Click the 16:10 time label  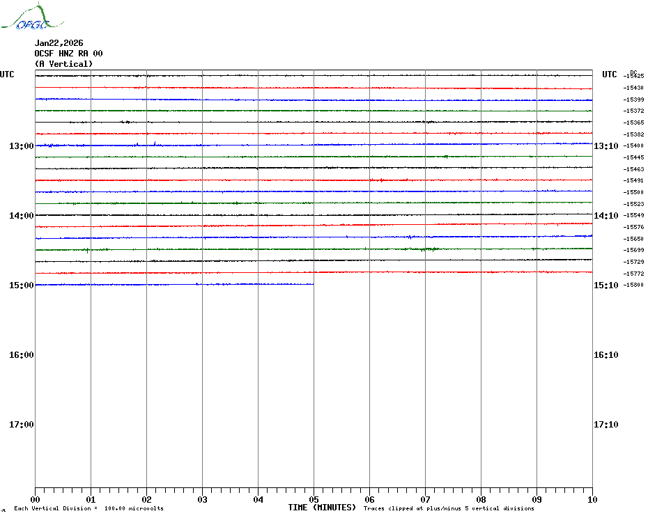click(x=606, y=355)
